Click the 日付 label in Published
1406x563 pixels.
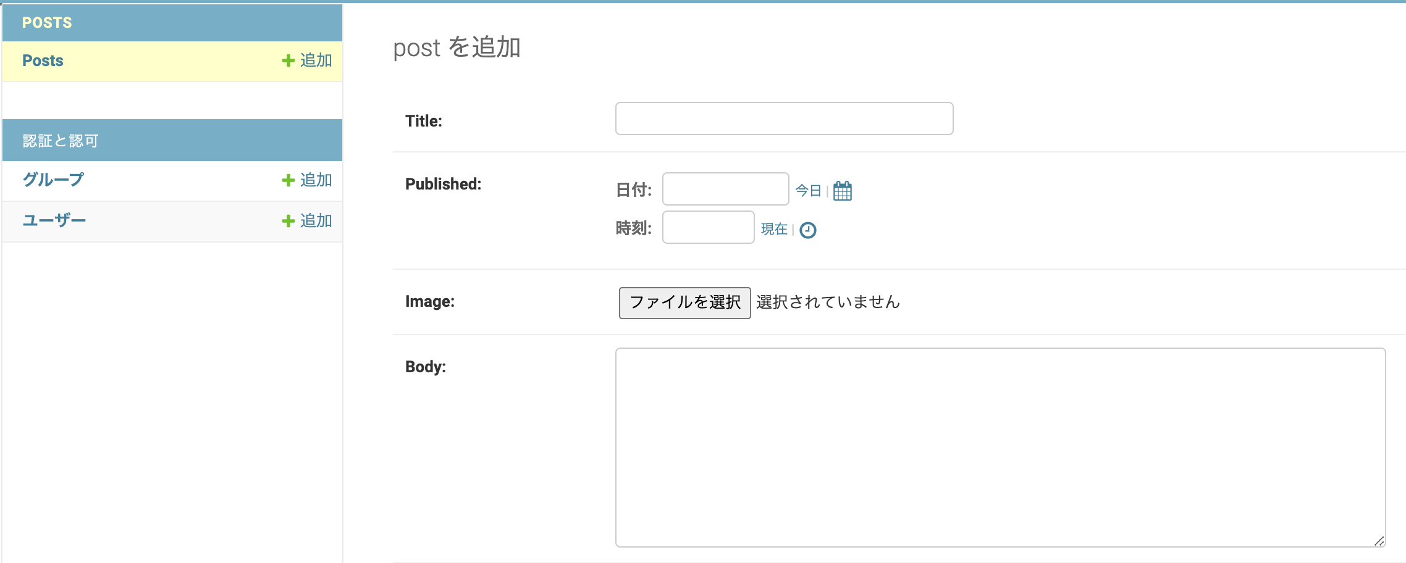(634, 190)
